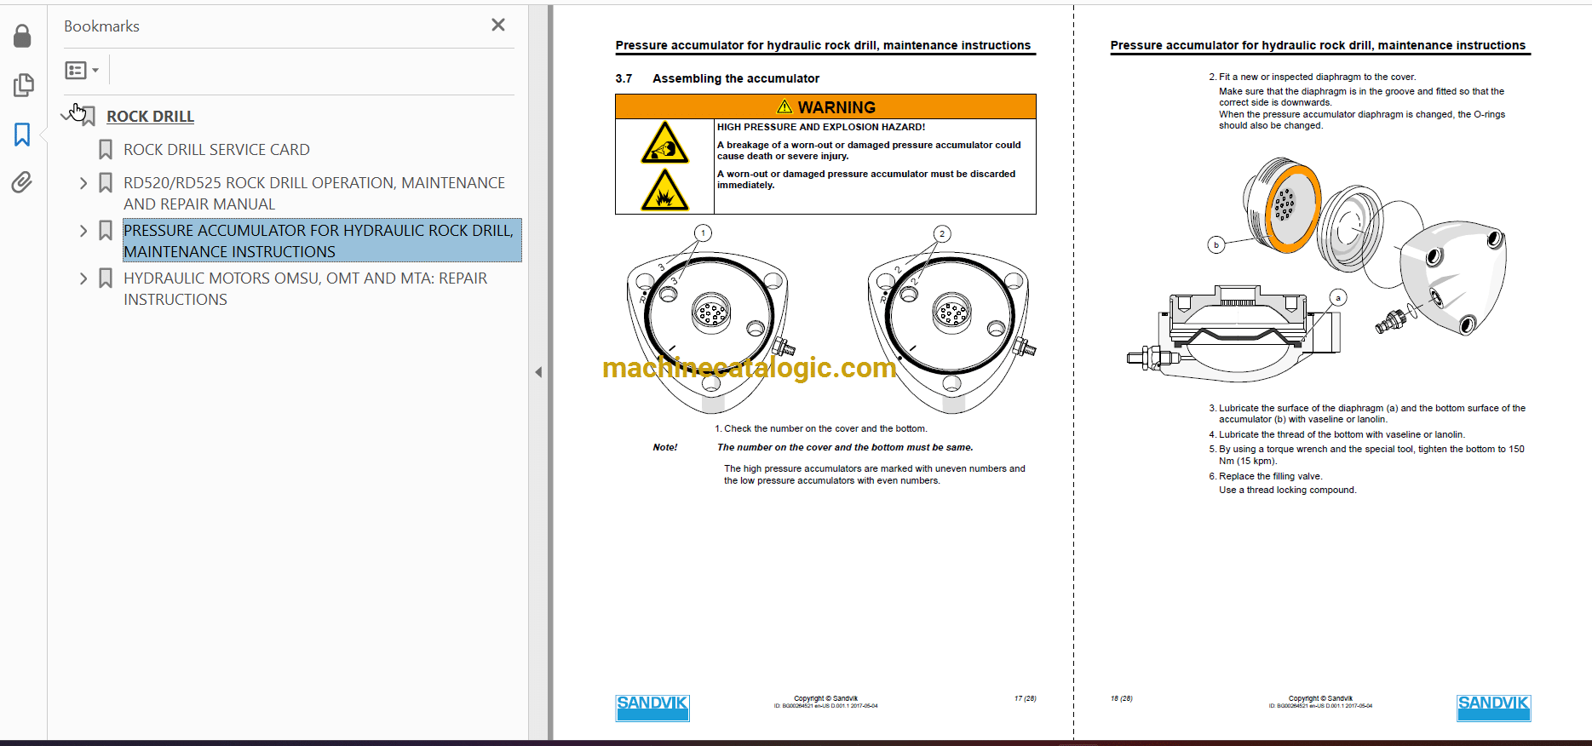Open the bookmarks options dropdown menu
Image resolution: width=1592 pixels, height=746 pixels.
(82, 71)
